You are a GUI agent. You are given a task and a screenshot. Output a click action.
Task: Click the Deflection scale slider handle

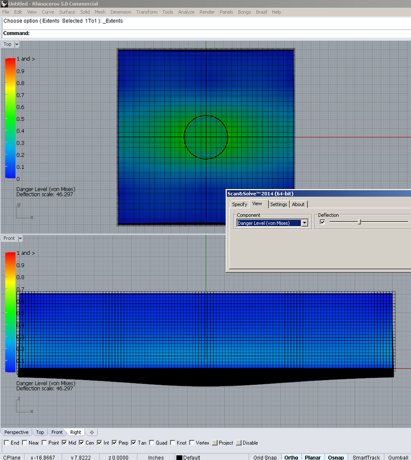(359, 222)
